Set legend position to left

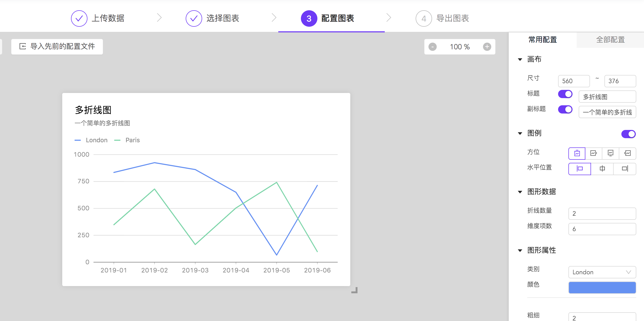(628, 153)
